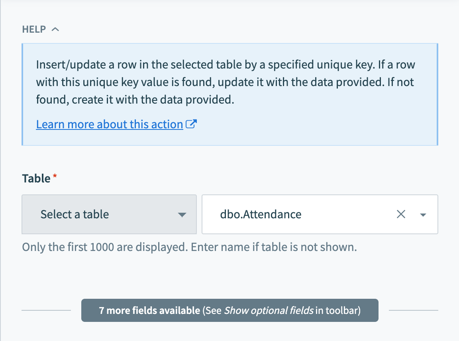Click the Show optional fields hint banner

tap(229, 310)
